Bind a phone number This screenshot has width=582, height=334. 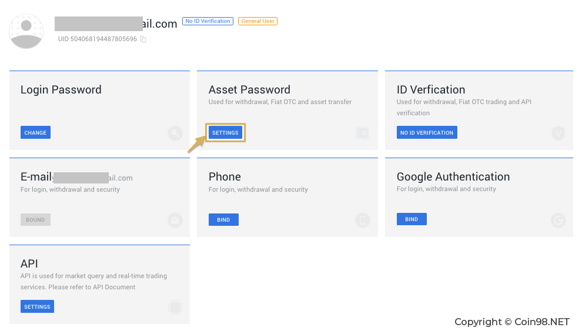click(x=223, y=220)
